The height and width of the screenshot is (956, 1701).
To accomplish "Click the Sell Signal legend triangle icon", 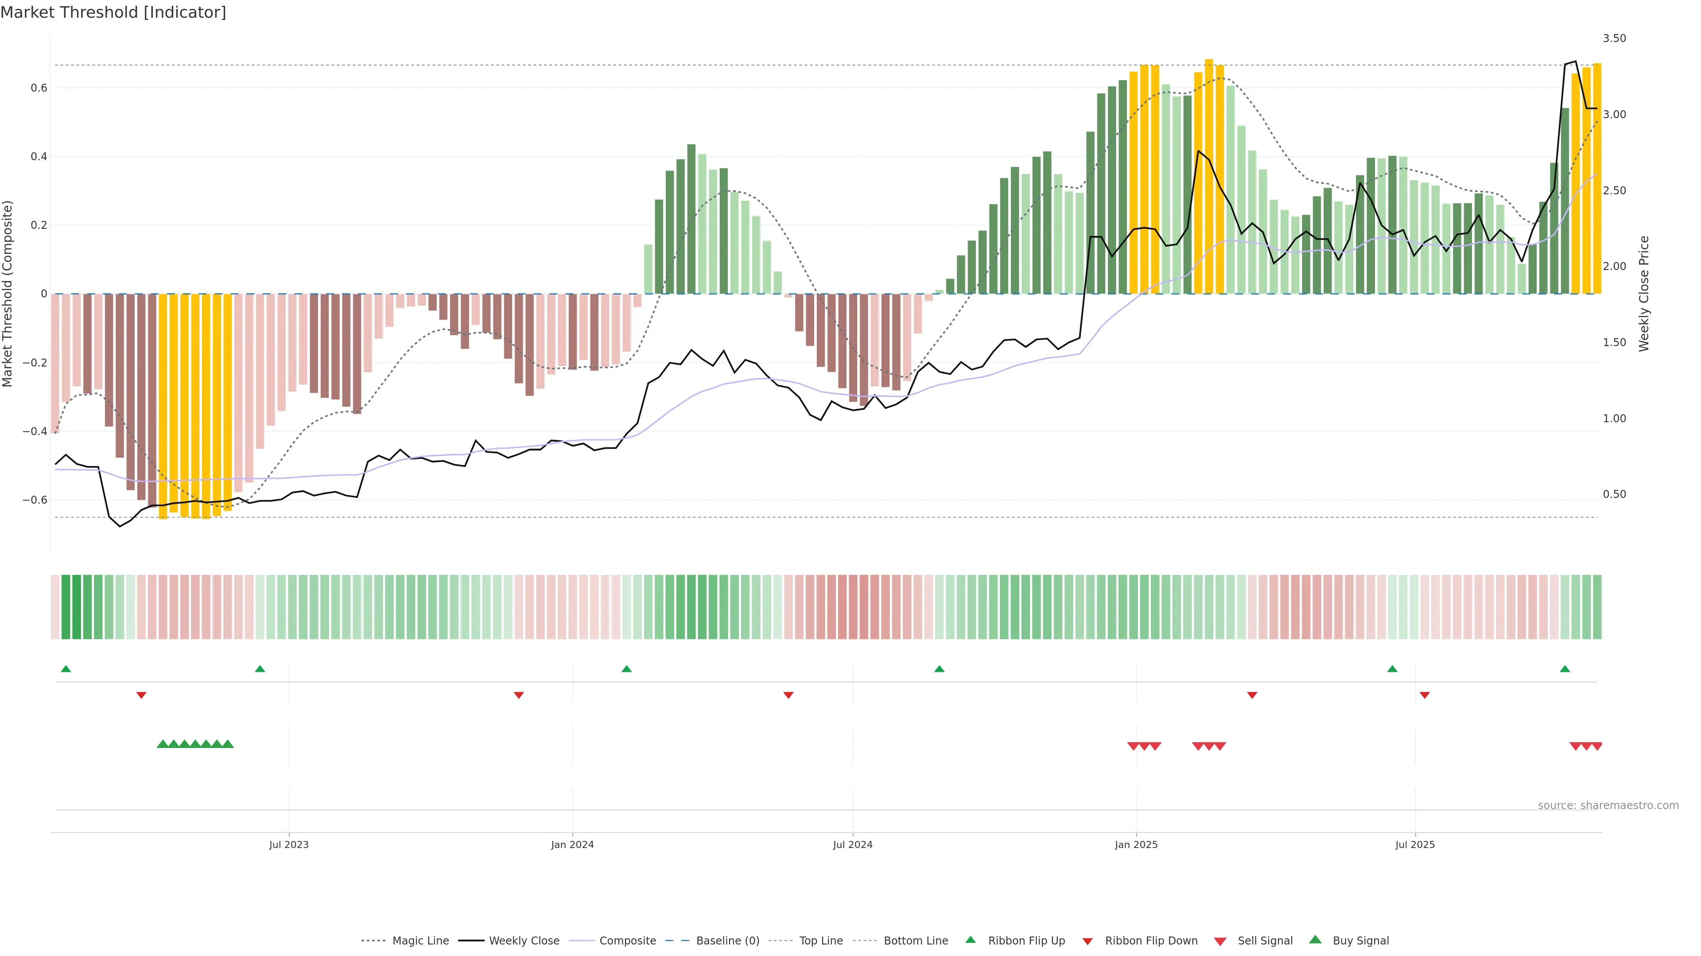I will pos(1219,941).
